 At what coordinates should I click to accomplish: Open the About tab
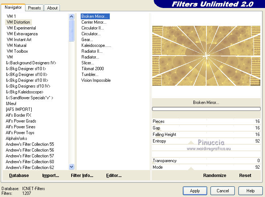(52, 8)
